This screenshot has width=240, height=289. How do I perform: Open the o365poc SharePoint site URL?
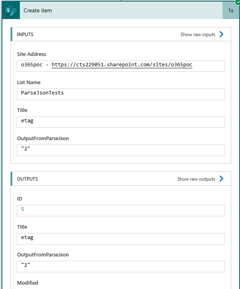[122, 65]
